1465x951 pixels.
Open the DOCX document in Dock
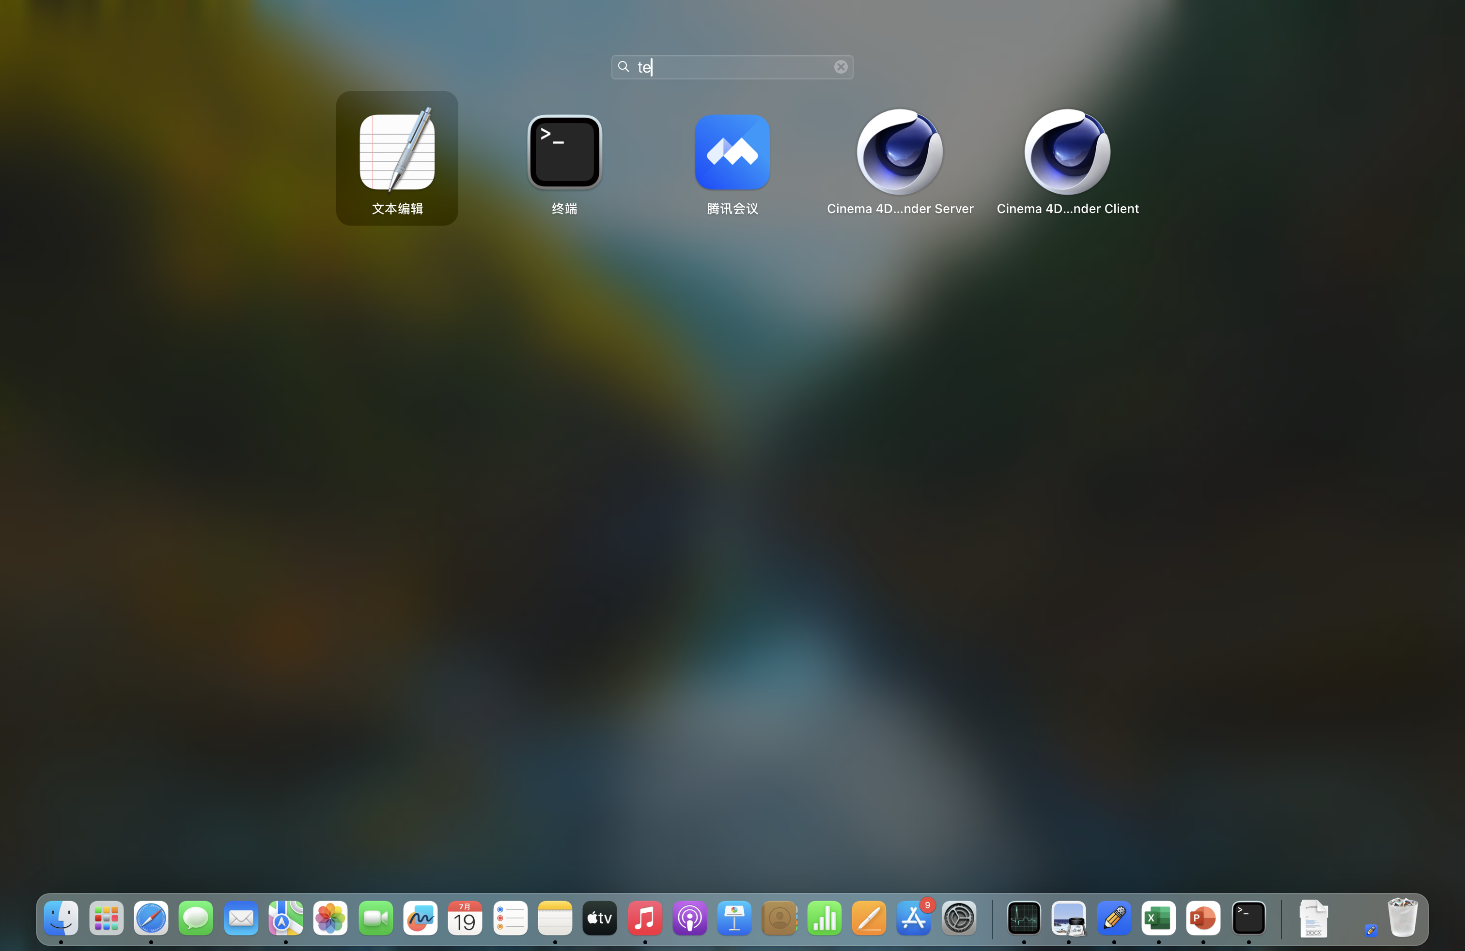click(1313, 919)
